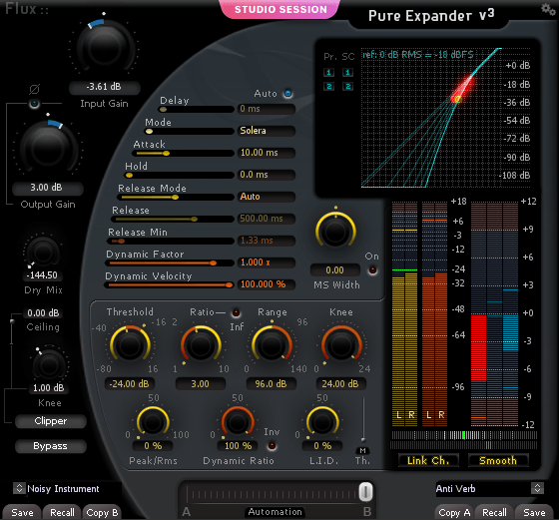This screenshot has width=559, height=520.
Task: Click the Hold slider
Action: click(179, 176)
